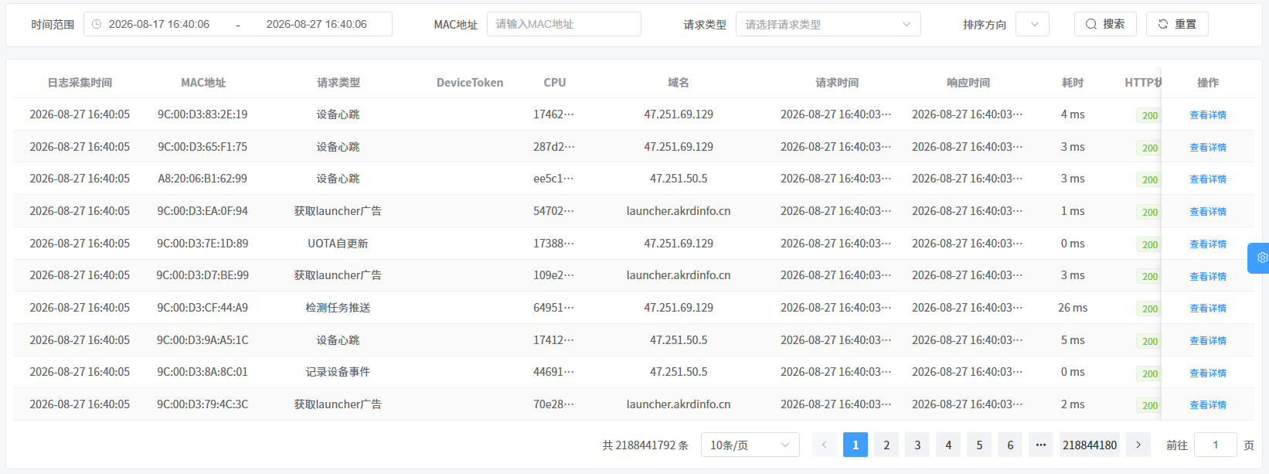Screen dimensions: 1269x474
Task: Click CPU value 17462…
Action: (x=553, y=114)
